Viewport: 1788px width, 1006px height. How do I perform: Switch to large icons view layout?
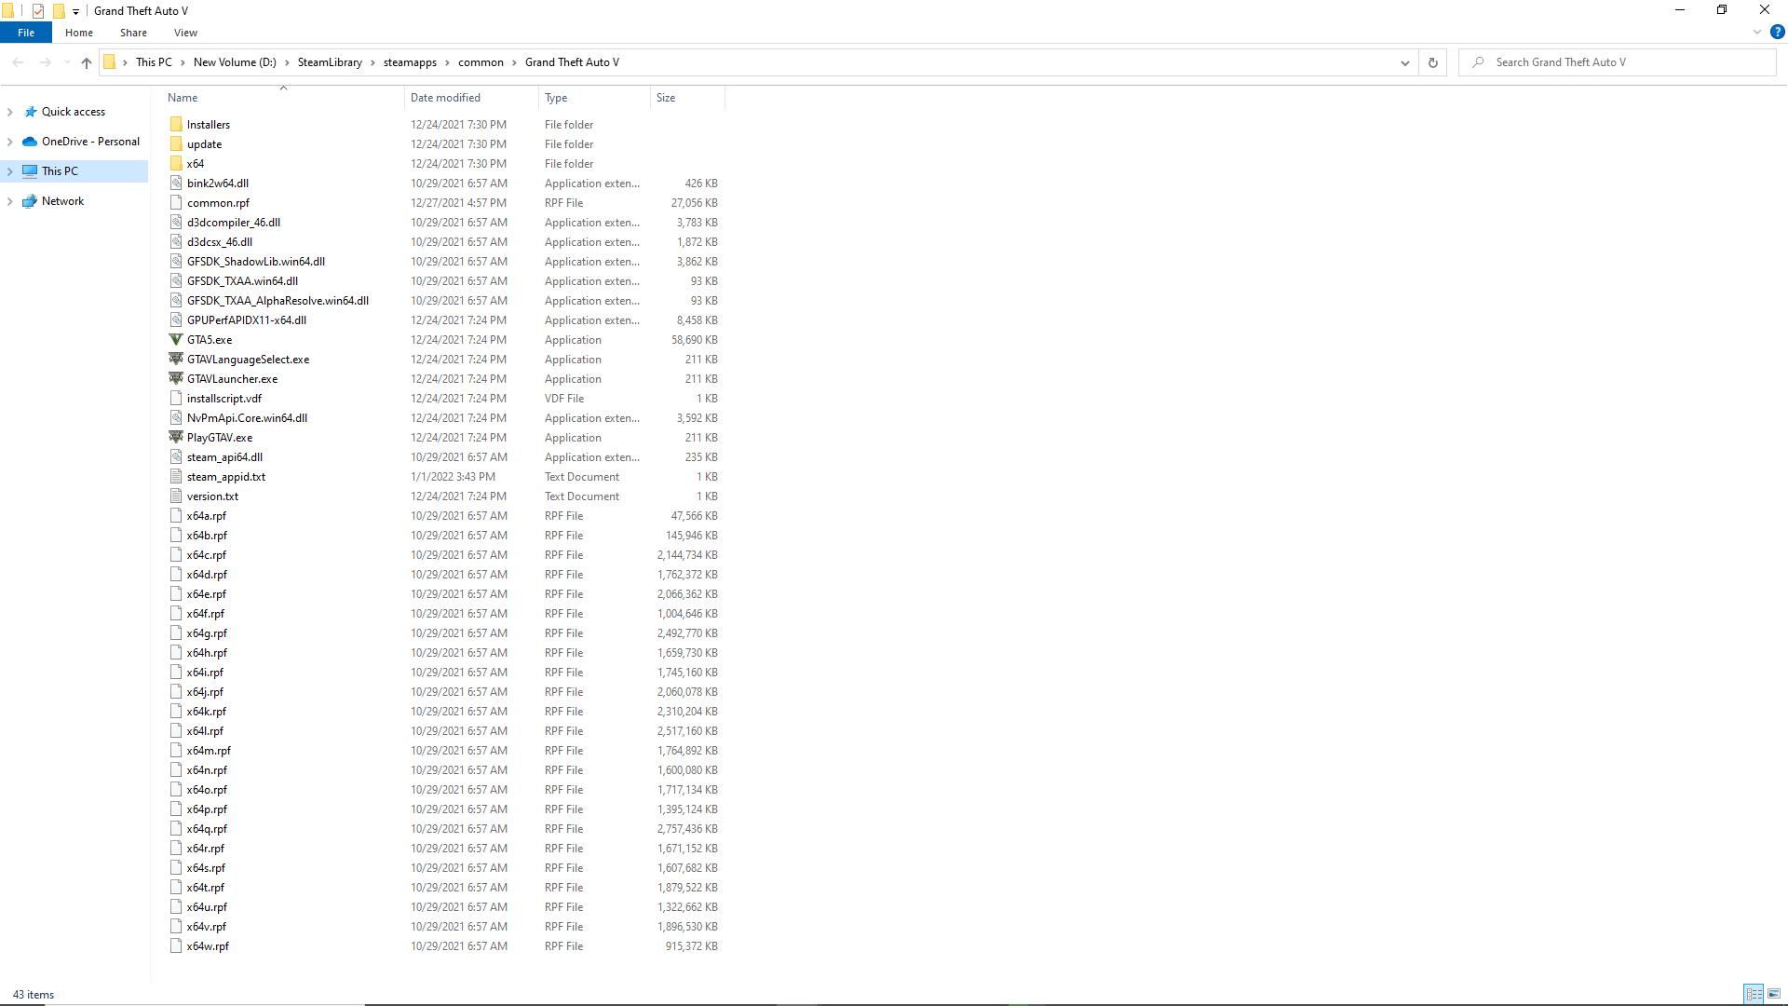[x=1774, y=994]
